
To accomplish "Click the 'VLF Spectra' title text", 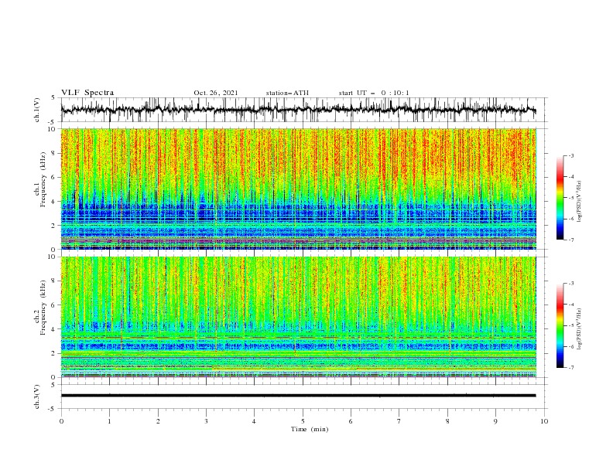I will [x=87, y=93].
